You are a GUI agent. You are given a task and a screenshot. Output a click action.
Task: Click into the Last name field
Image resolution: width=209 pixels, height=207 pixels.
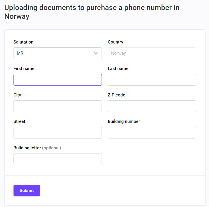coord(152,80)
